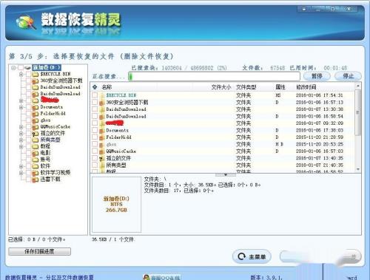The height and width of the screenshot is (280, 370).
Task: Click the $RECYCLE.BIN folder icon in tree
Action: click(36, 74)
